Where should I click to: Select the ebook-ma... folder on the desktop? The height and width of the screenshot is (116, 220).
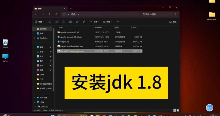[x=212, y=16]
